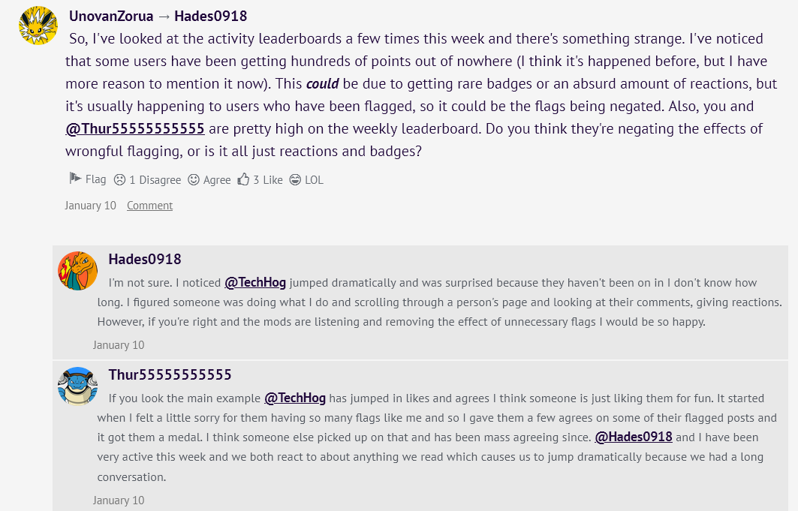The height and width of the screenshot is (511, 798).
Task: Click the Flag icon on UnovanZorua's post
Action: point(75,179)
